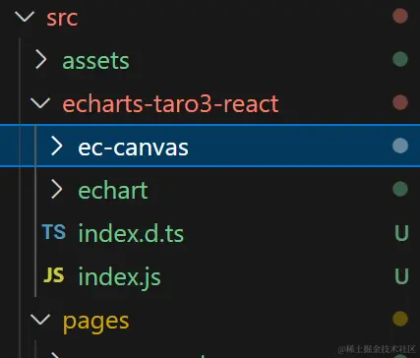This screenshot has height=358, width=420.
Task: Click the red status dot on echarts-taro3-react
Action: [400, 102]
